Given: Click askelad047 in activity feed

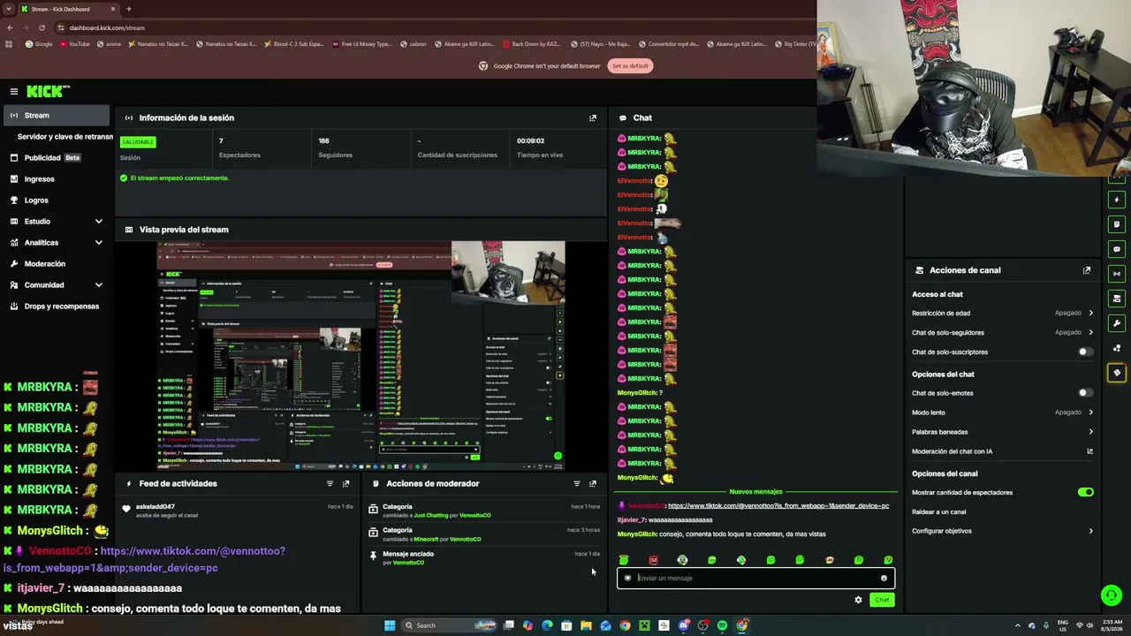Looking at the screenshot, I should click(156, 507).
